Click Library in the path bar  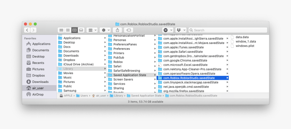point(116,95)
